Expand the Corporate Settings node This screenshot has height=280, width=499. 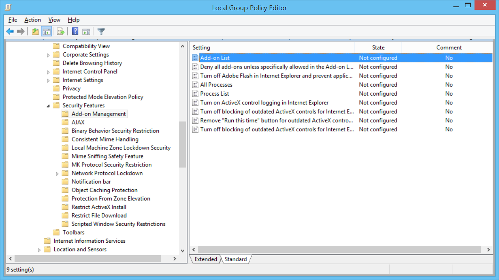[x=48, y=54]
